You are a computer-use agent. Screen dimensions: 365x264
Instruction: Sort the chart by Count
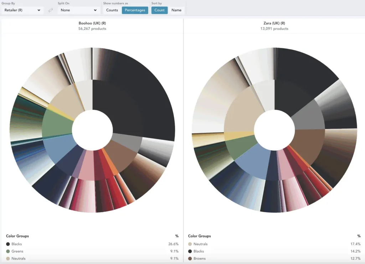point(159,10)
